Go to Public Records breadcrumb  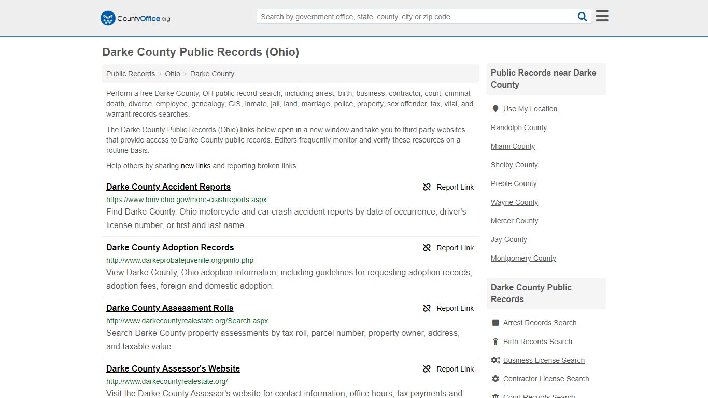point(131,74)
